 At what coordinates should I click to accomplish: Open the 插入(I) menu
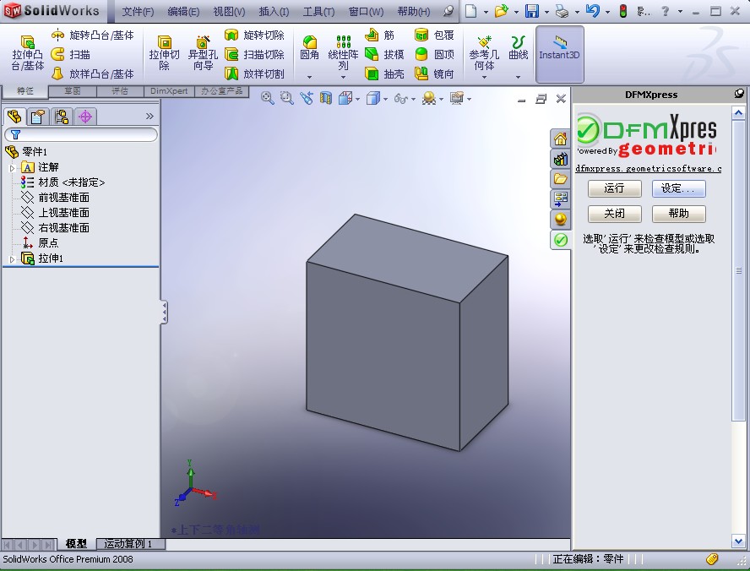pos(274,12)
